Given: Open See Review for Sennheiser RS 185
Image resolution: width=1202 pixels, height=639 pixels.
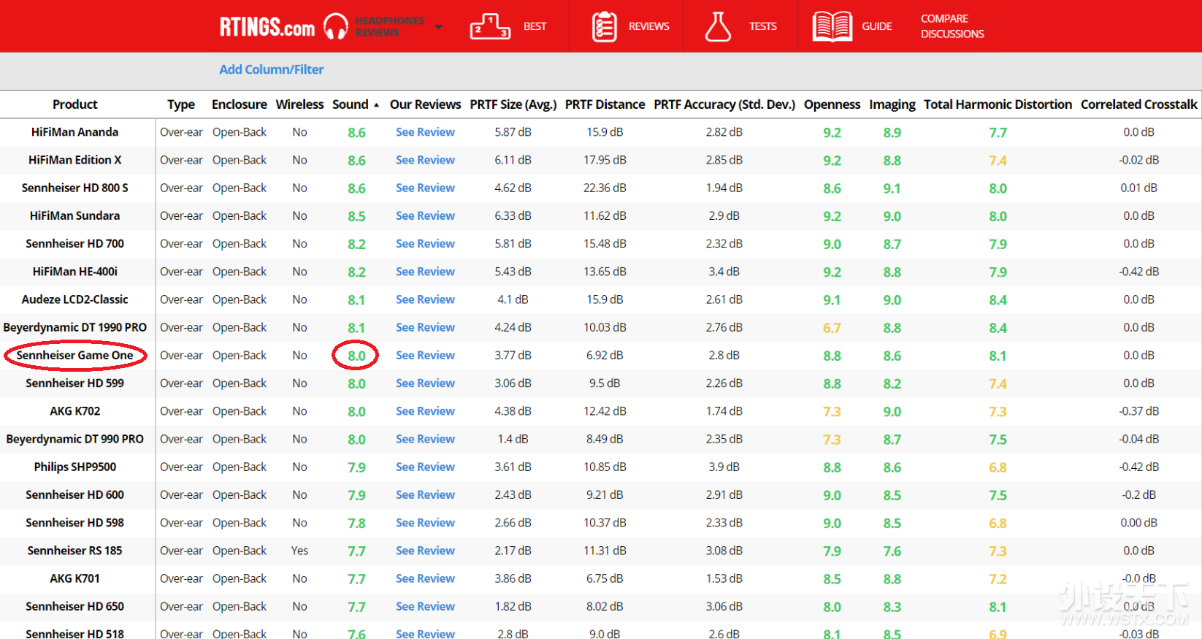Looking at the screenshot, I should click(x=425, y=551).
